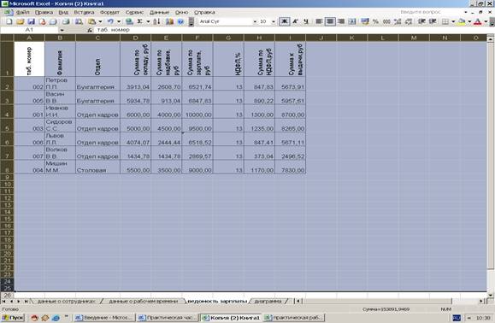Expand the Arial Cyr font dropdown
The height and width of the screenshot is (323, 495).
tap(255, 21)
